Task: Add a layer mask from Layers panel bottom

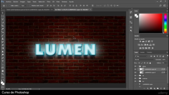Action: click(151, 88)
